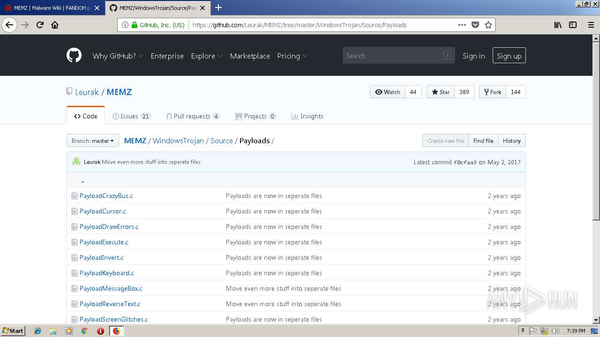
Task: Click the Sign up button
Action: (x=509, y=56)
